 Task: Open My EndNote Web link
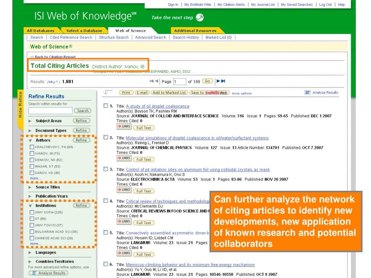pyautogui.click(x=198, y=4)
